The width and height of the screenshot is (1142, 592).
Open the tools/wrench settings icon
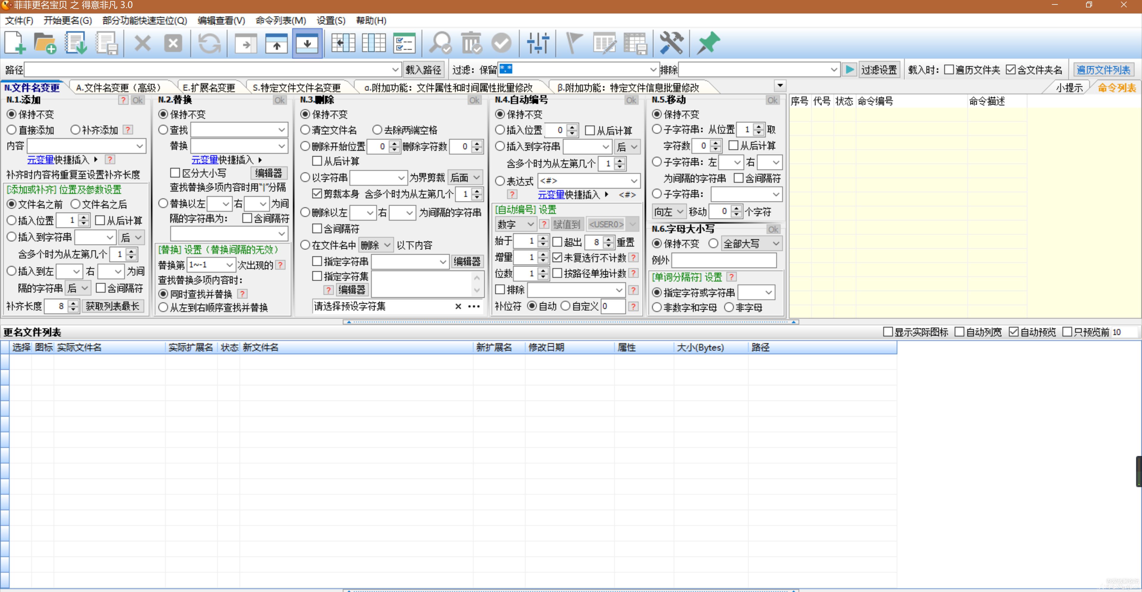[x=671, y=42]
